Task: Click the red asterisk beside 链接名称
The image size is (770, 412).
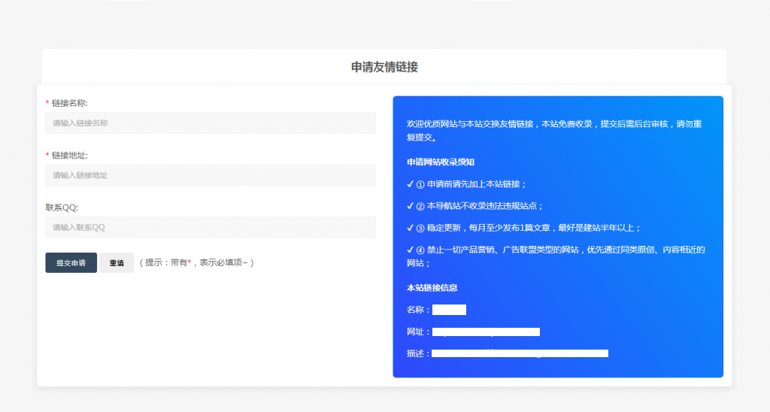Action: pos(47,103)
